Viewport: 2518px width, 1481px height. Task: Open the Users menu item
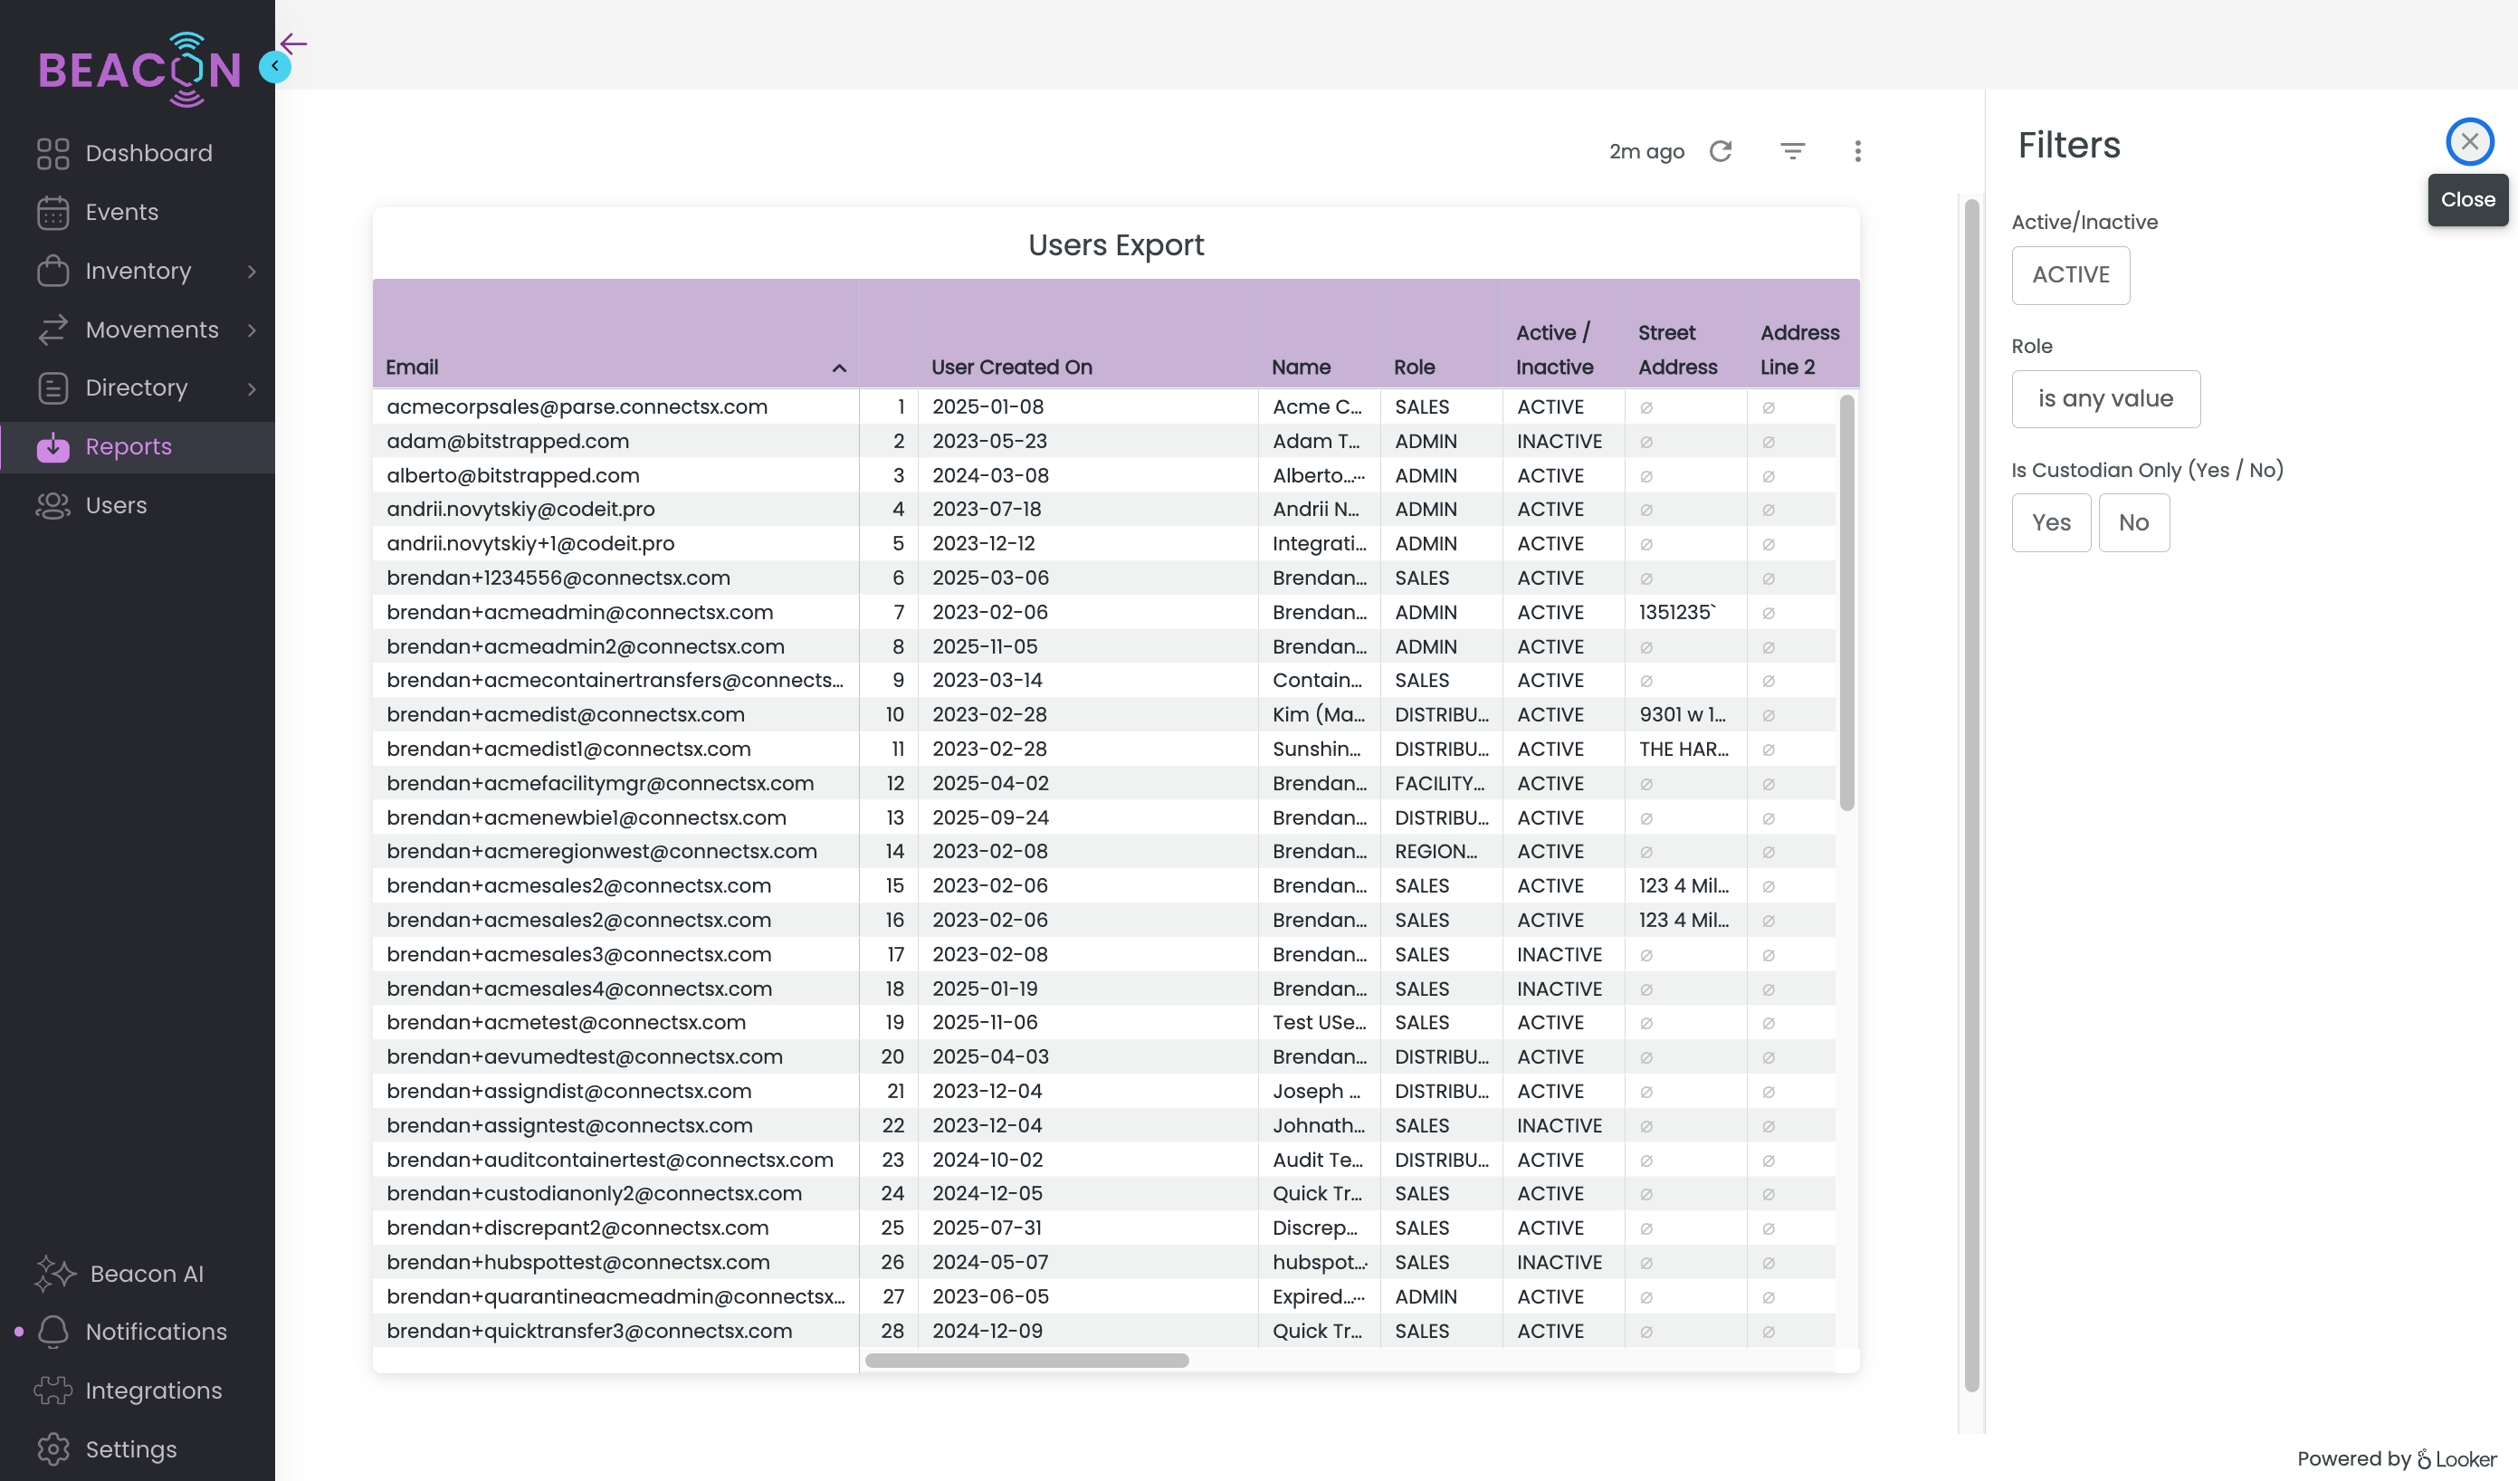116,506
